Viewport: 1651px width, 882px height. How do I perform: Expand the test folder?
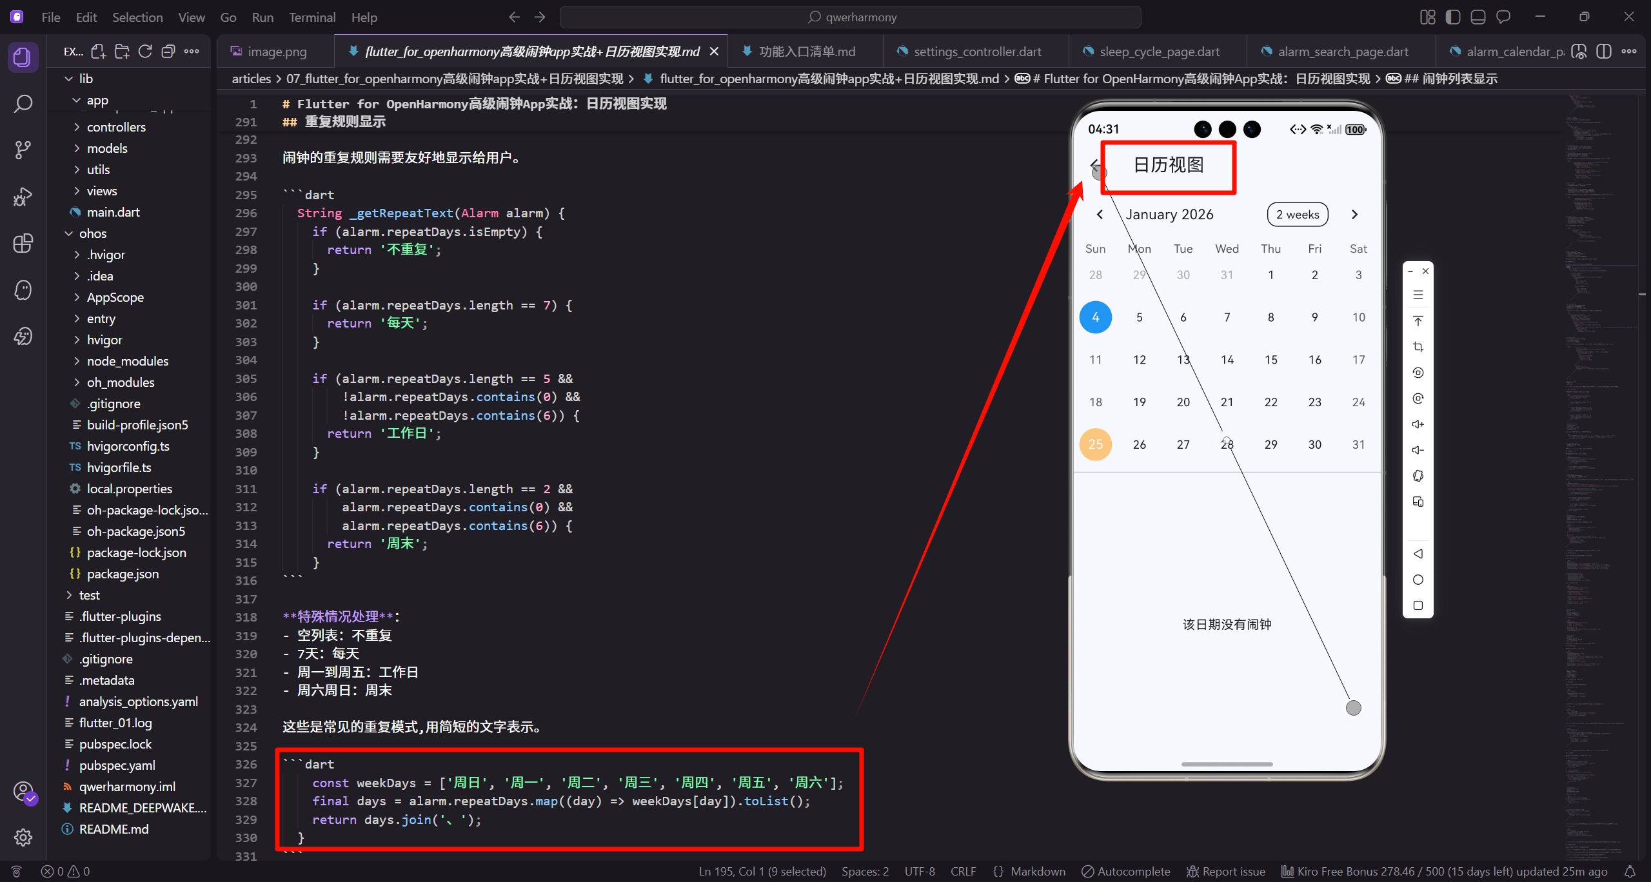click(x=89, y=595)
